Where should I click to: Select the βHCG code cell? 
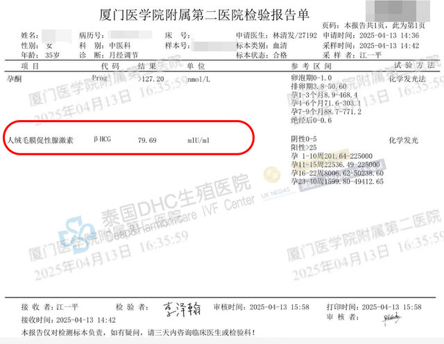click(105, 140)
